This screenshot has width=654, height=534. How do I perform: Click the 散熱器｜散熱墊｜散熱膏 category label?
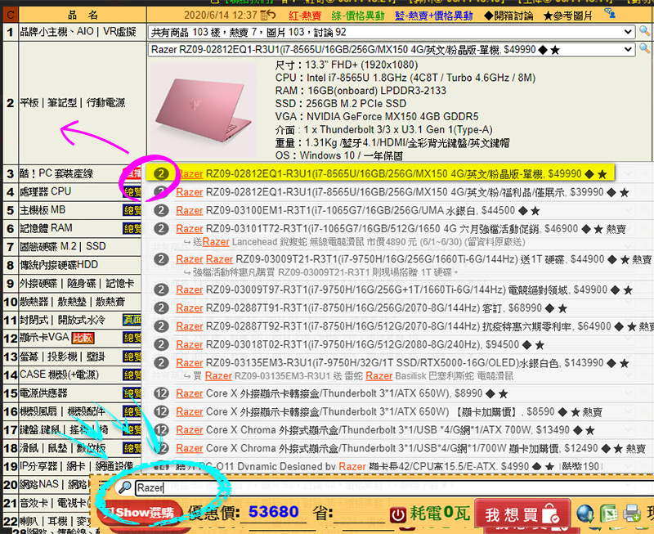pos(72,302)
